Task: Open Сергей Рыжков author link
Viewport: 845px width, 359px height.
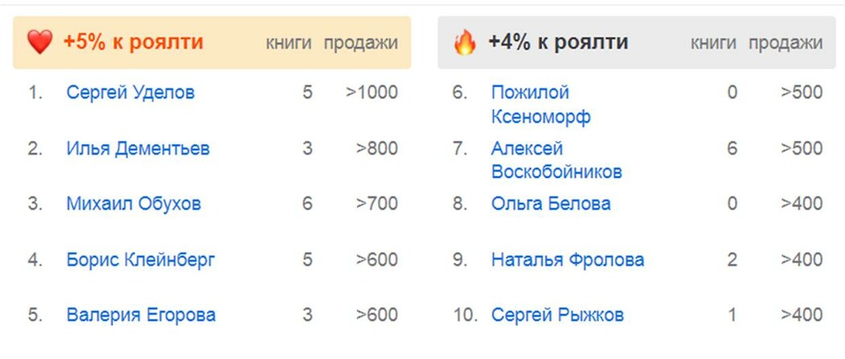Action: coord(557,315)
